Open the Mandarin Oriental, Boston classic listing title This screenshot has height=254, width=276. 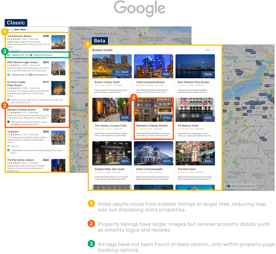[x=22, y=110]
